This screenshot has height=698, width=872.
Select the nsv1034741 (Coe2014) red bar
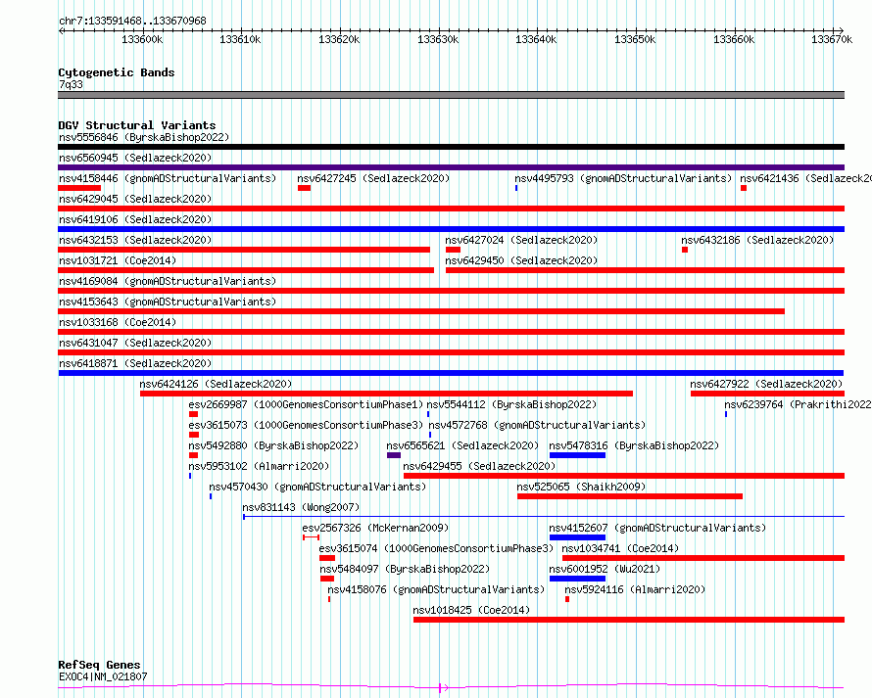(x=703, y=558)
